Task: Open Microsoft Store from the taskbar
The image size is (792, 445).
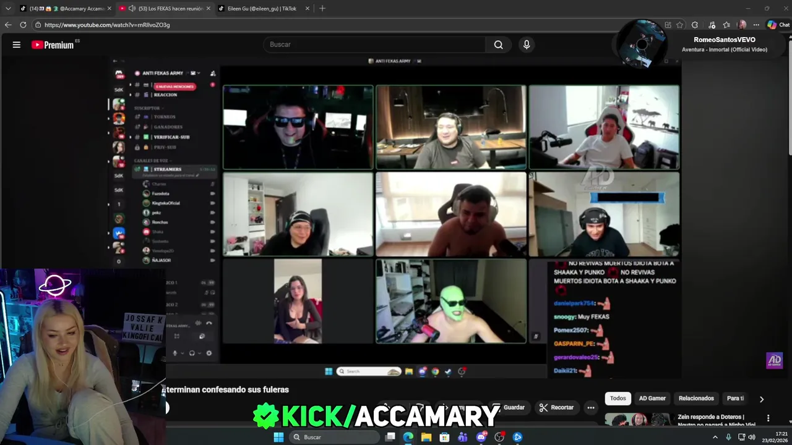Action: tap(444, 437)
